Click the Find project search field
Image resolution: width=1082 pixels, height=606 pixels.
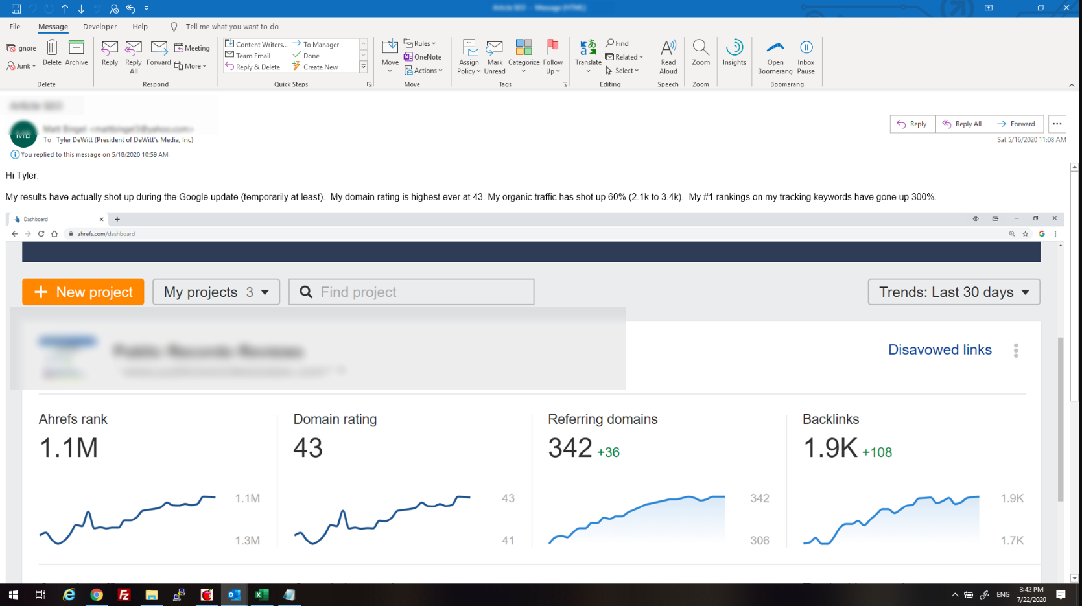coord(412,292)
